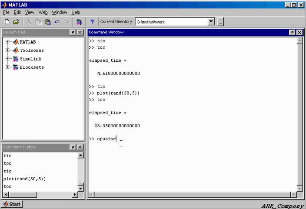Undock the Launch Pad panel
Image resolution: width=306 pixels, height=209 pixels.
(x=73, y=32)
